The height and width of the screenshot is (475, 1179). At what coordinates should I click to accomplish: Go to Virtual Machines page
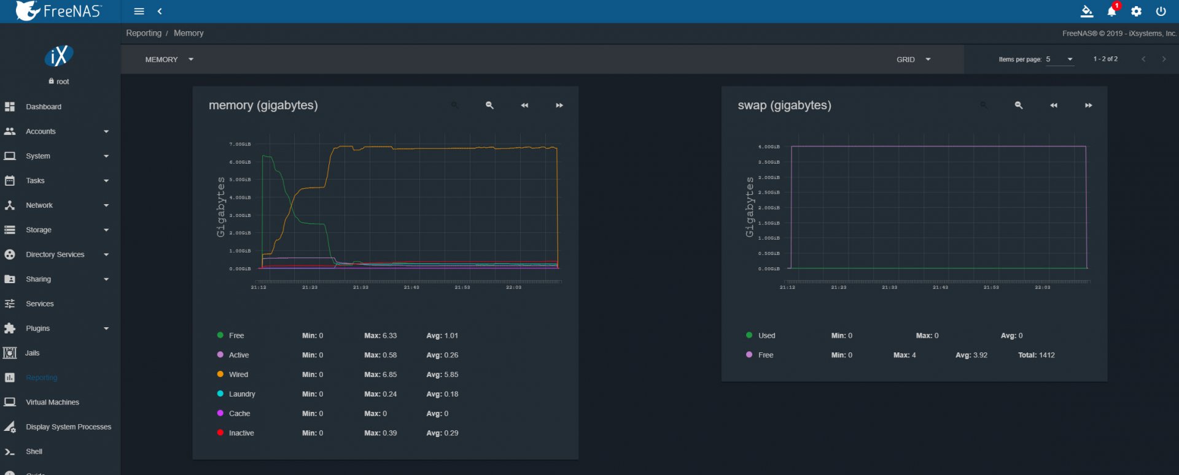[52, 402]
